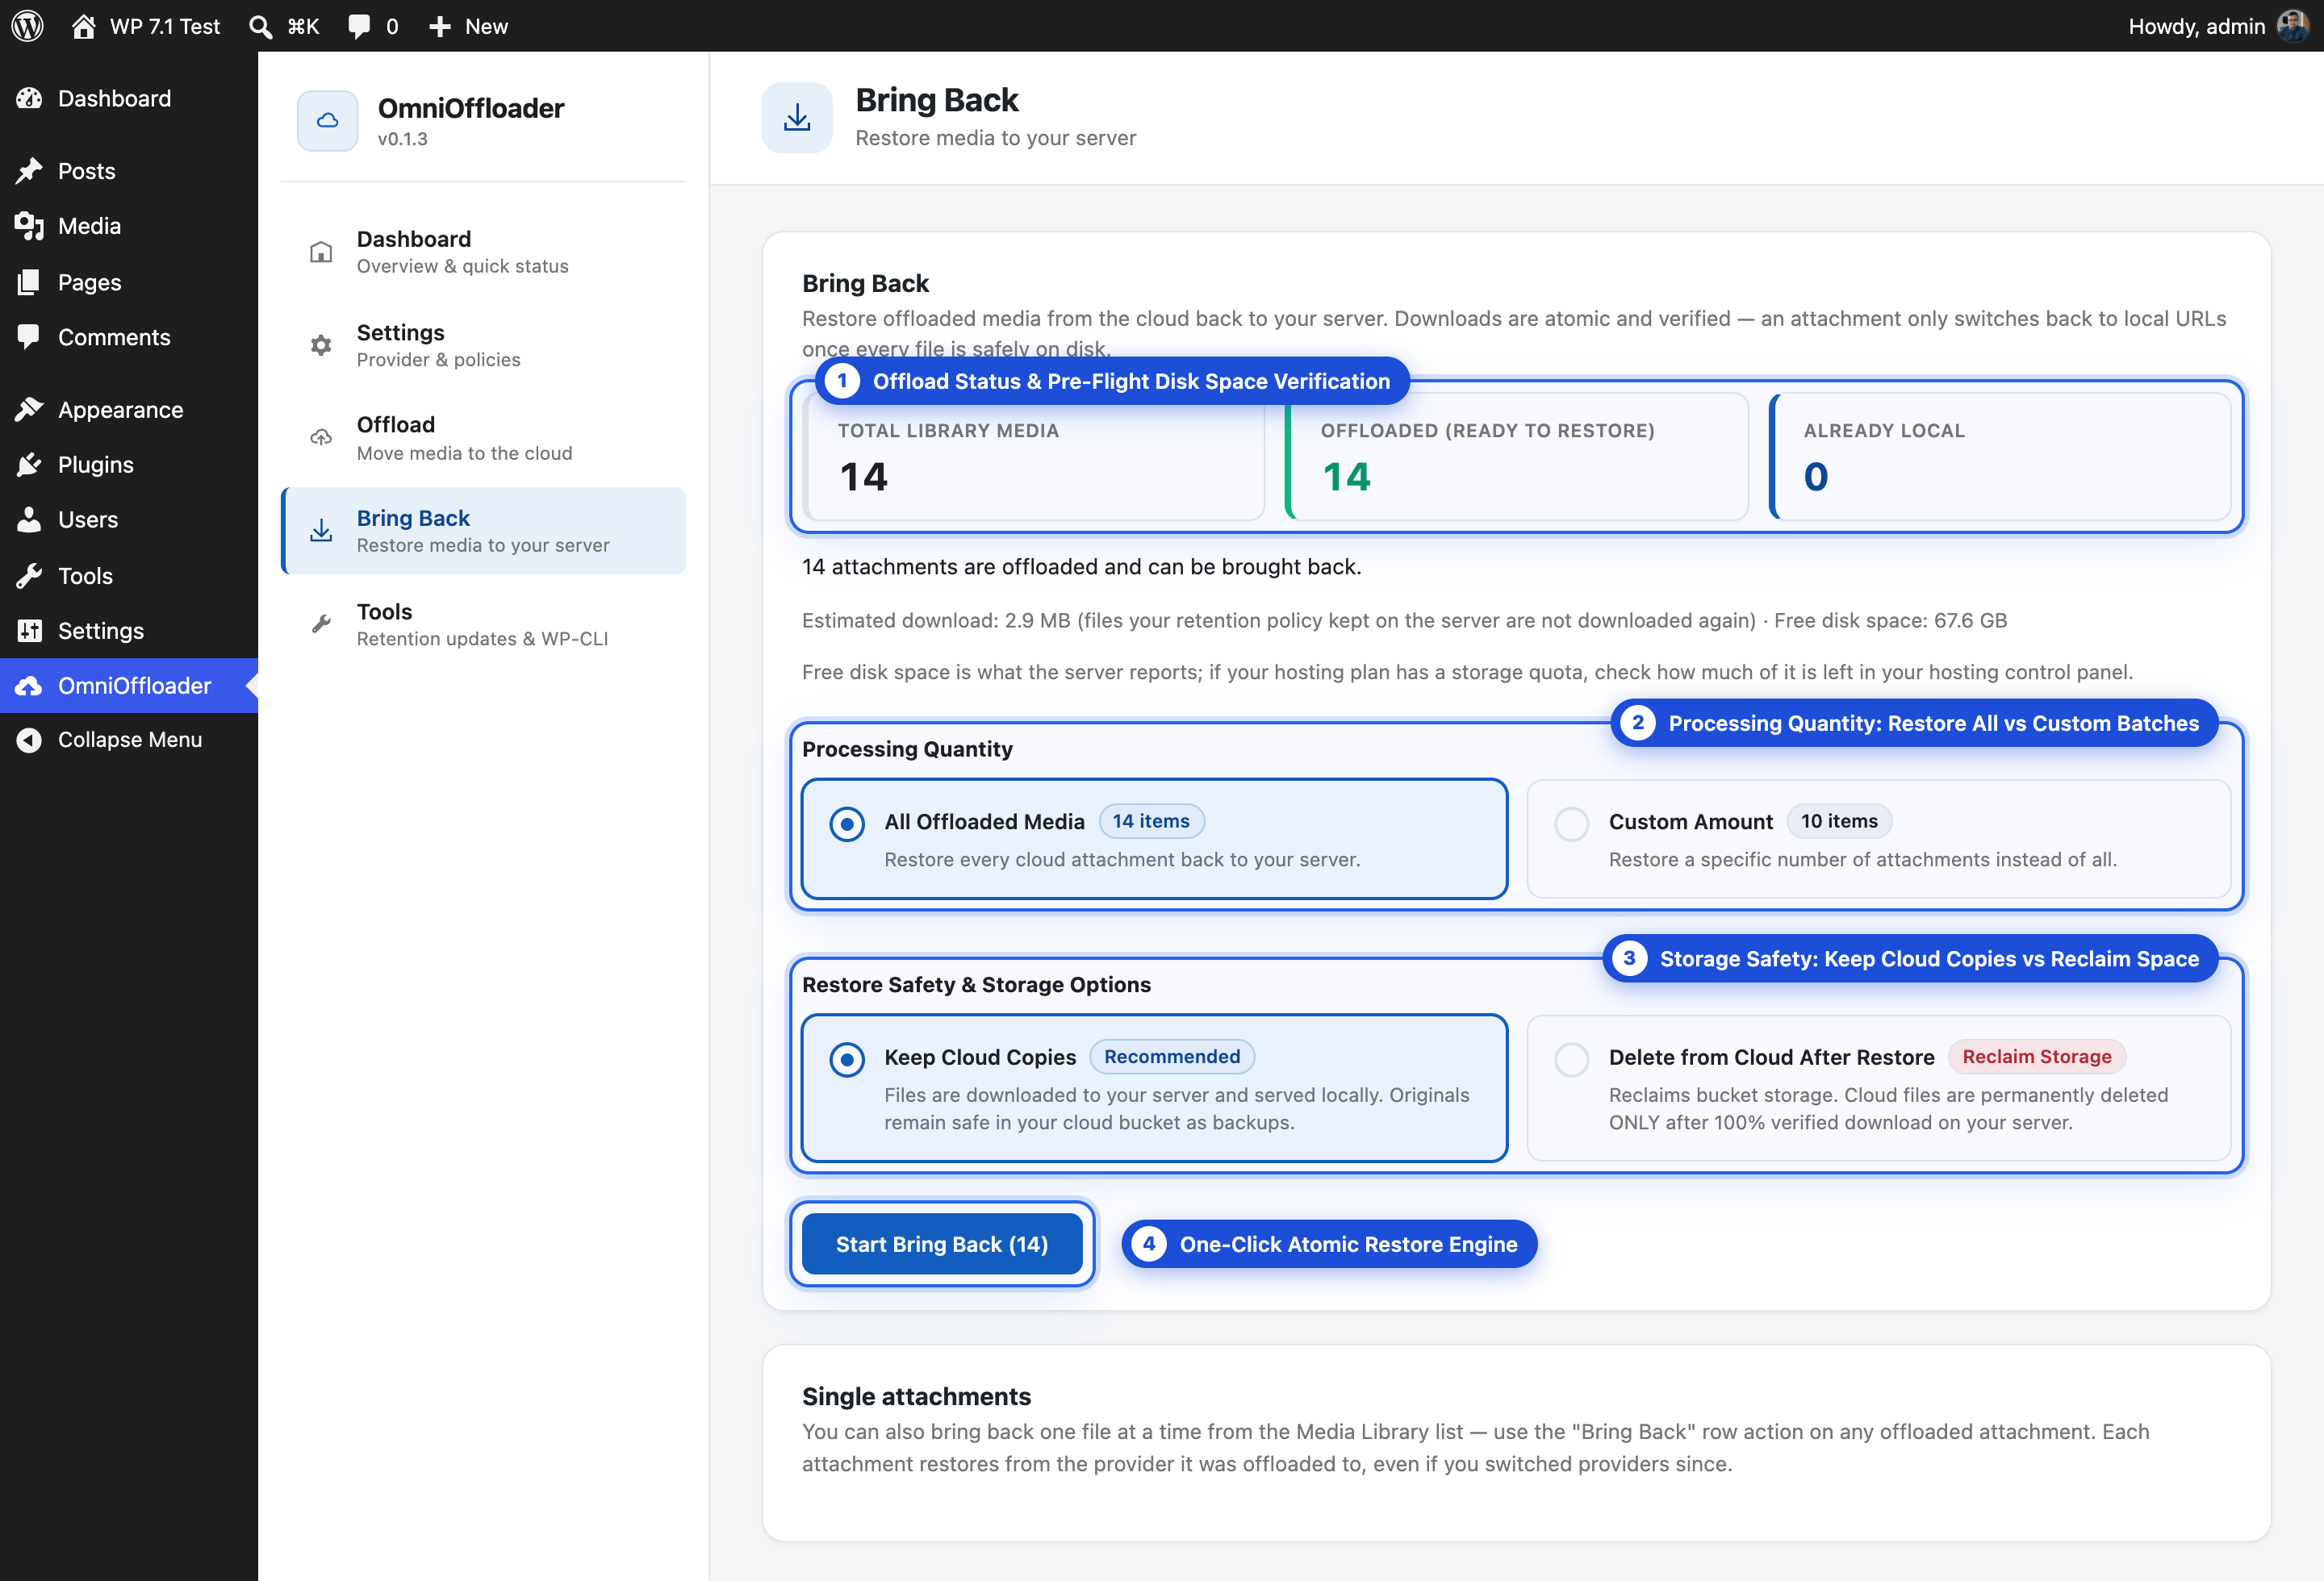This screenshot has width=2324, height=1581.
Task: Click the New content link
Action: point(468,27)
